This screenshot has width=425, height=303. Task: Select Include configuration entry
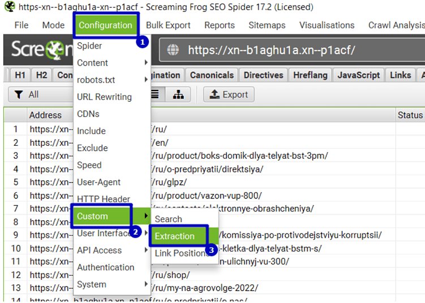111,131
